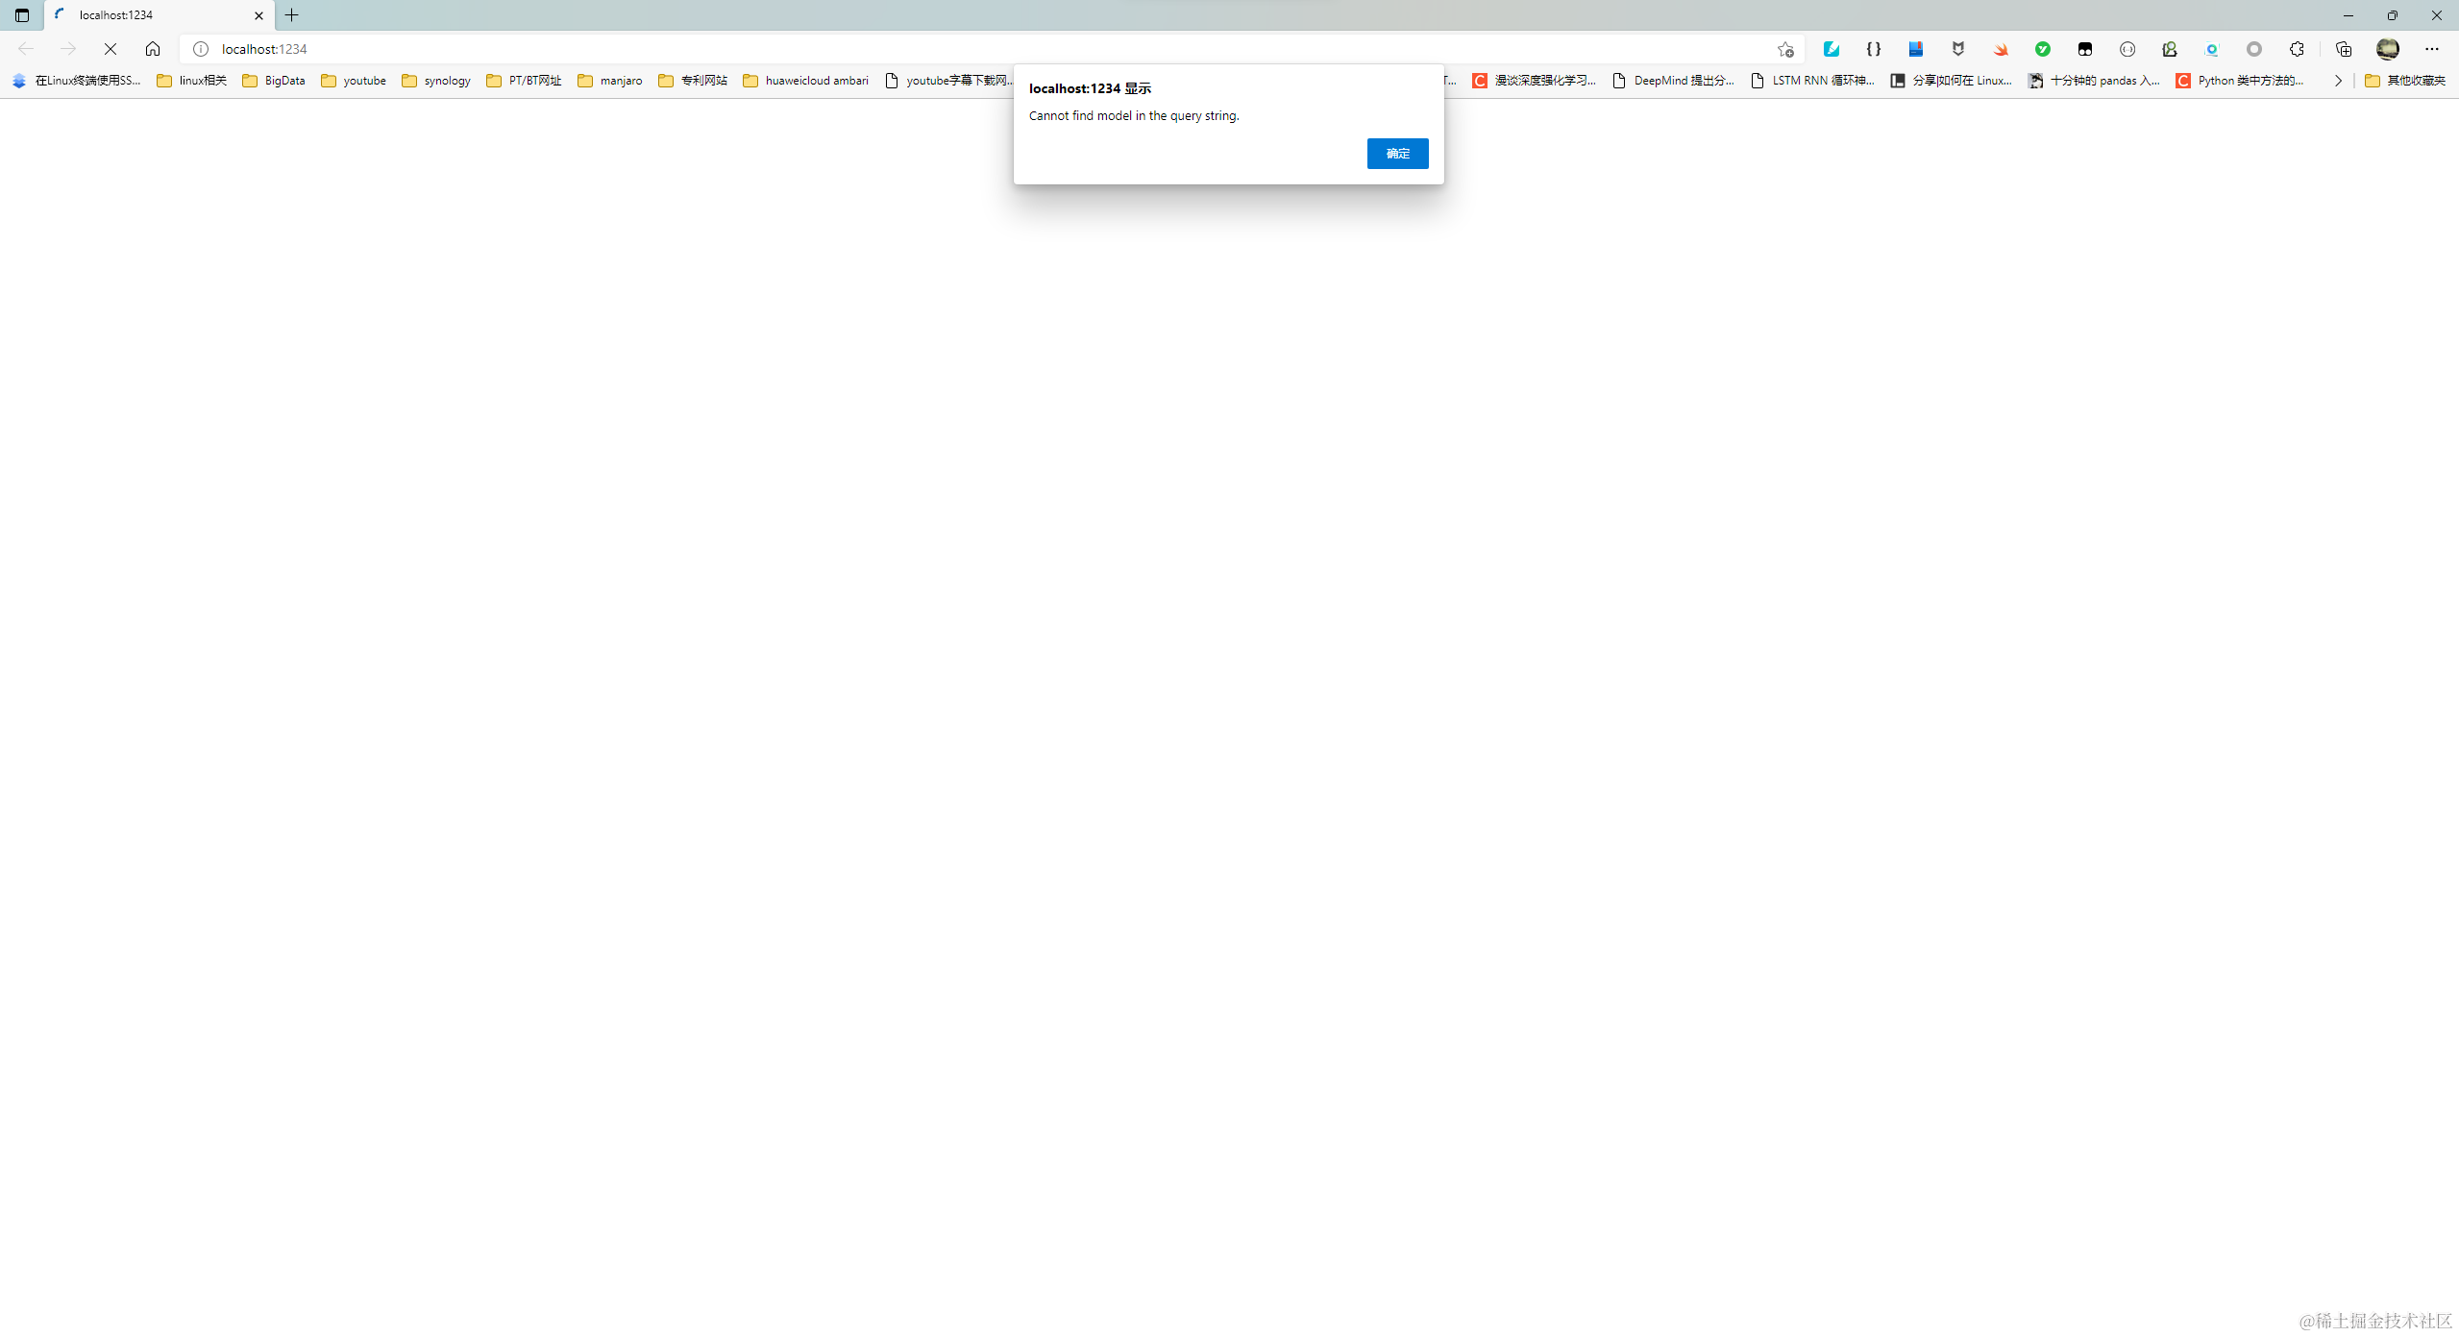Open the curly braces JSON extension
Viewport: 2459px width, 1337px height.
1874,49
